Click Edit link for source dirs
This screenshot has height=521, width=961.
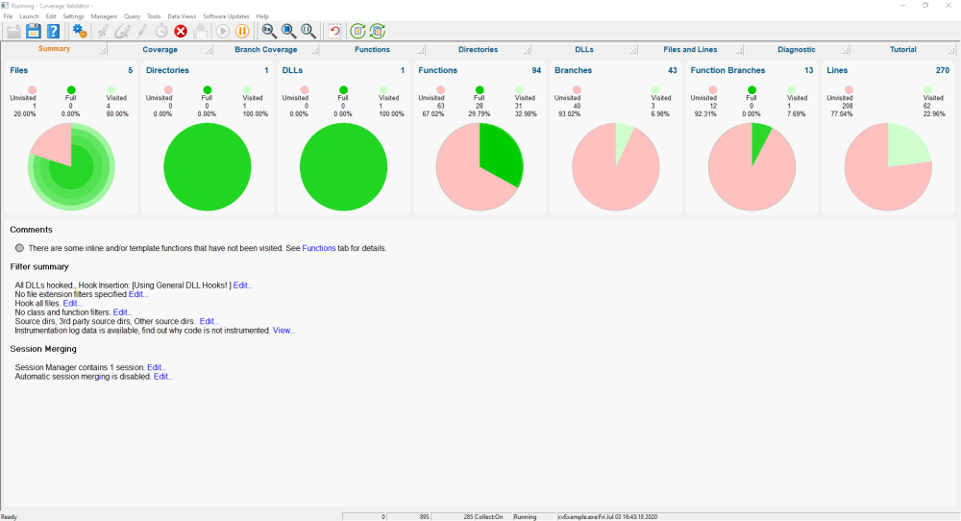[209, 321]
